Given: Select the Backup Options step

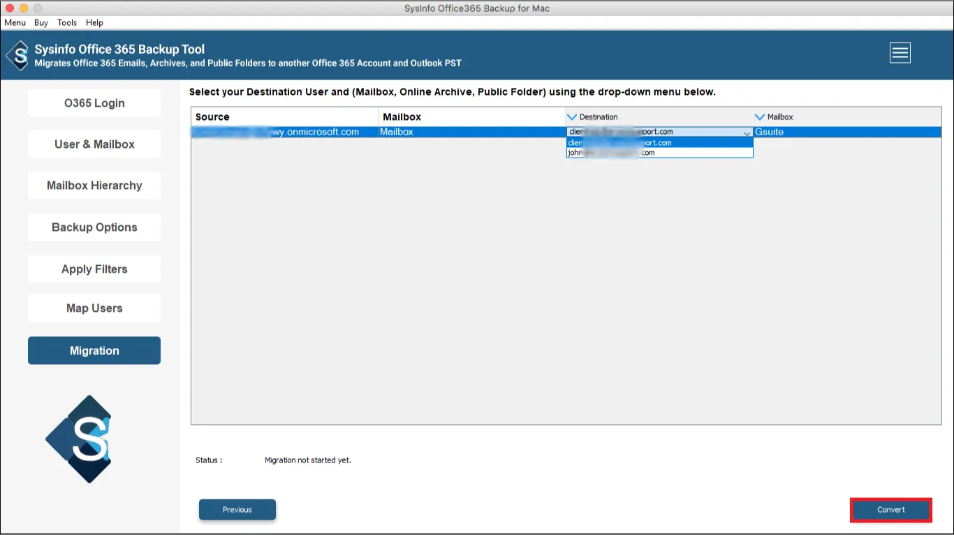Looking at the screenshot, I should [x=94, y=227].
